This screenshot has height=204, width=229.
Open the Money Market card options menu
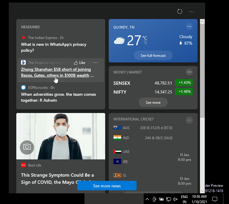tap(189, 72)
